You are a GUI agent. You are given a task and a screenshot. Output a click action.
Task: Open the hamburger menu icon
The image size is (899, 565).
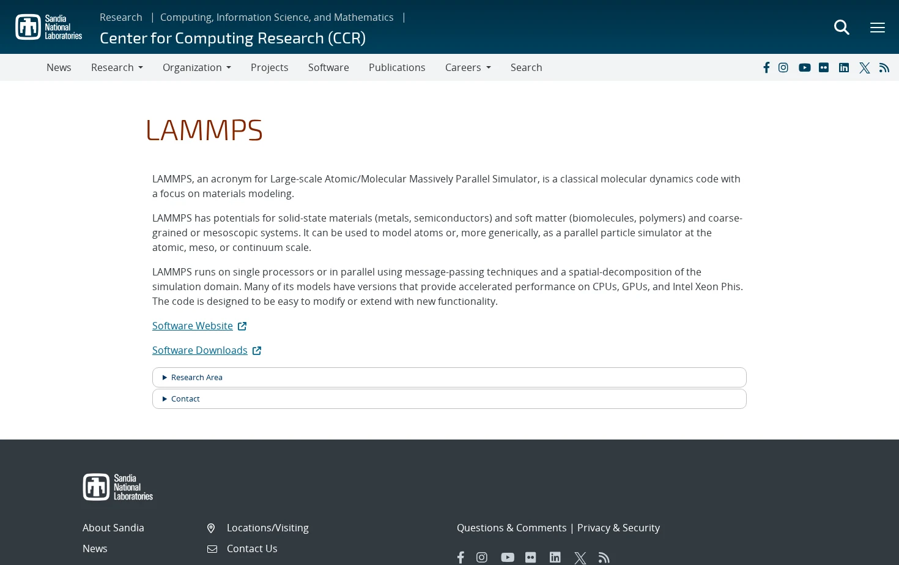pyautogui.click(x=878, y=28)
